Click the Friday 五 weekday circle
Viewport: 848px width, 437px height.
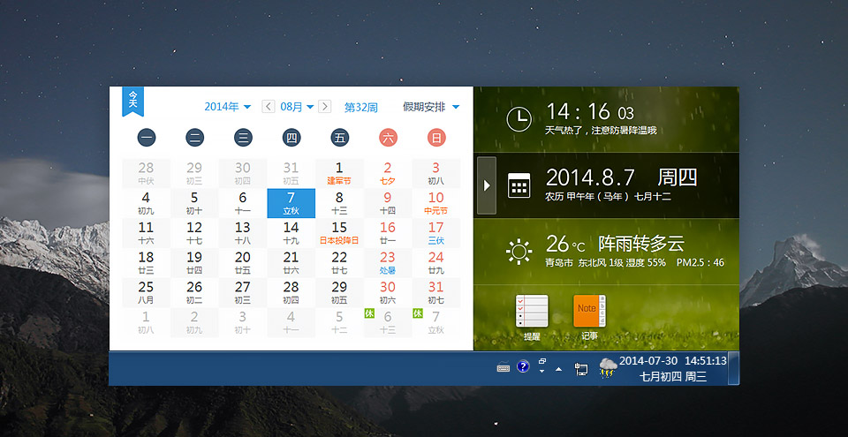339,138
